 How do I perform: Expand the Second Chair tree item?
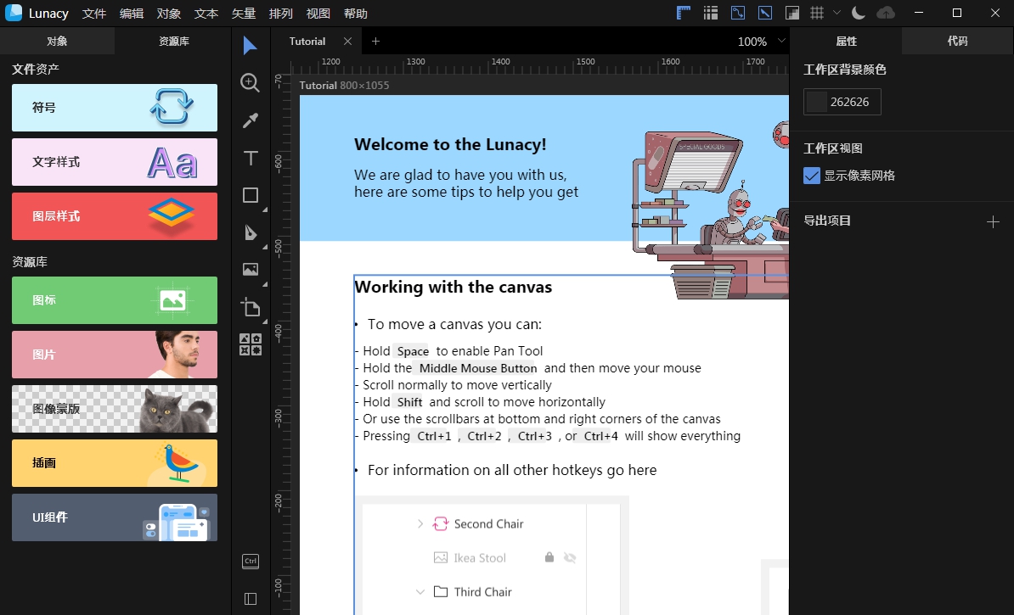420,524
